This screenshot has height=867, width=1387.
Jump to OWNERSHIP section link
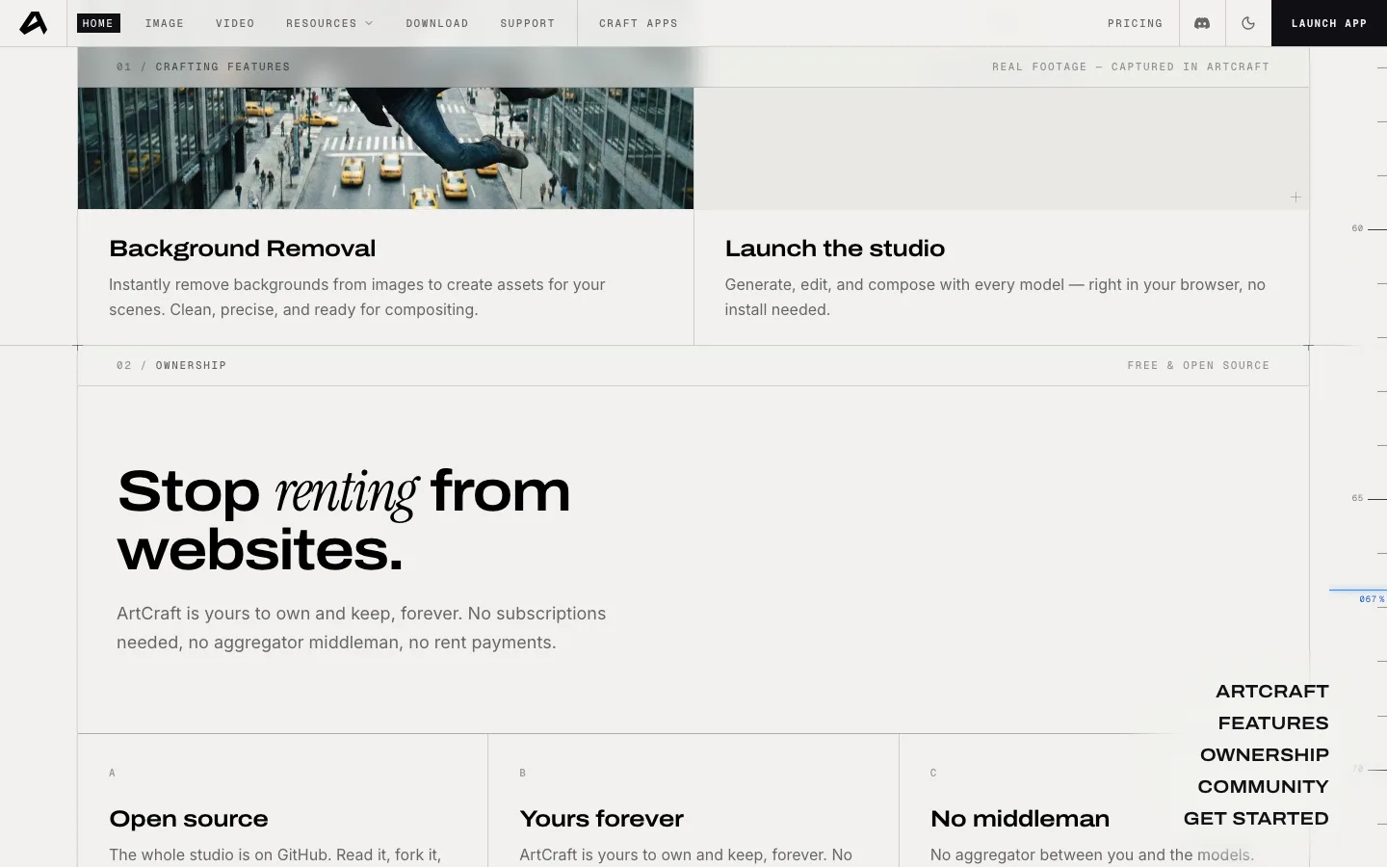click(1265, 755)
